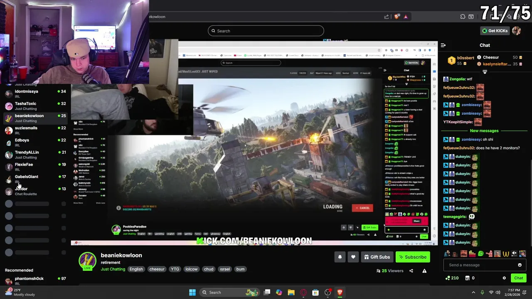Screen dimensions: 532x299
Task: Follow the channel with the heart icon
Action: click(x=353, y=257)
